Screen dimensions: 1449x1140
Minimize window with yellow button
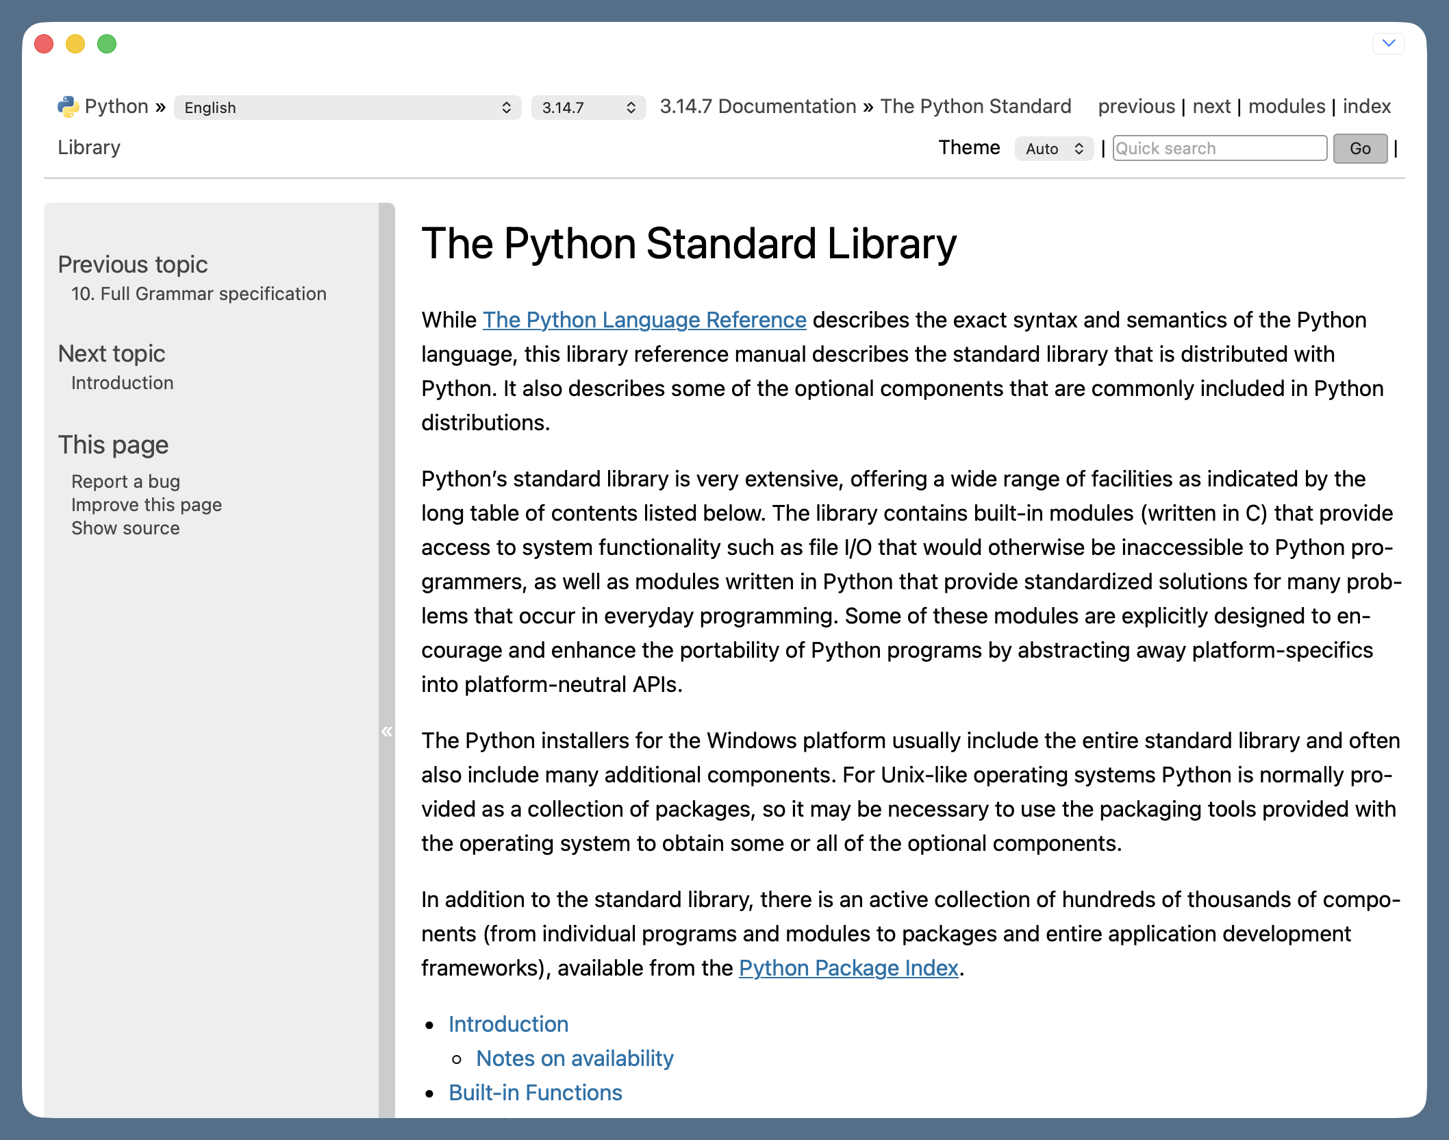[75, 44]
